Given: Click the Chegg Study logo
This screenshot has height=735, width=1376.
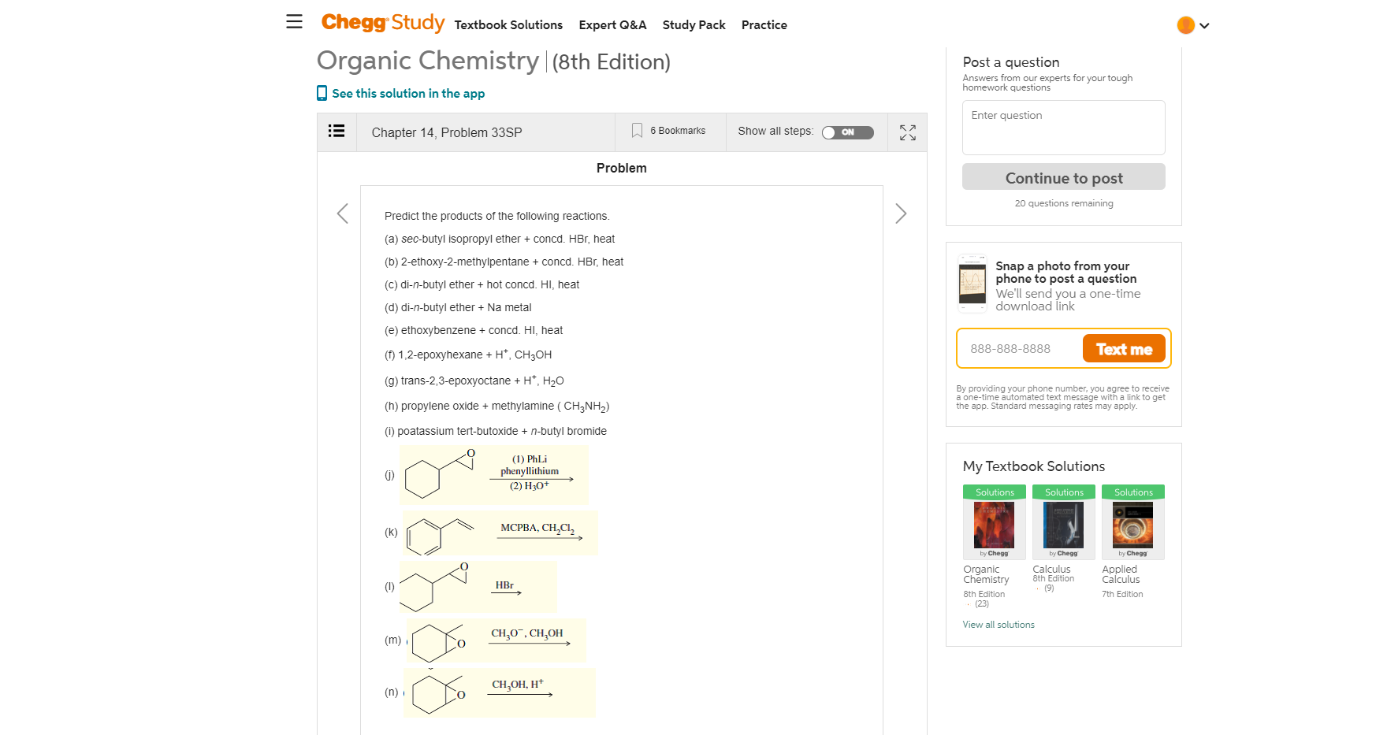Looking at the screenshot, I should pyautogui.click(x=382, y=23).
